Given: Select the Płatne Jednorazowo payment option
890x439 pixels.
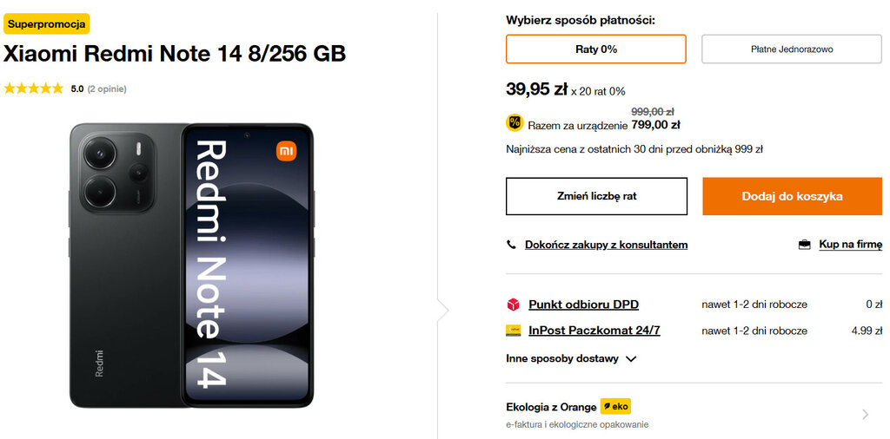Looking at the screenshot, I should (x=791, y=49).
